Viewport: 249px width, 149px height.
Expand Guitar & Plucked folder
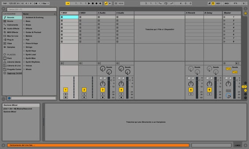click(24, 32)
